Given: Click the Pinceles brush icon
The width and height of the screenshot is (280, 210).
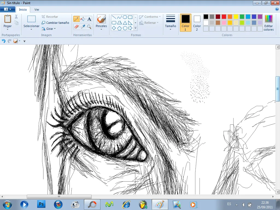Looking at the screenshot, I should (x=101, y=19).
